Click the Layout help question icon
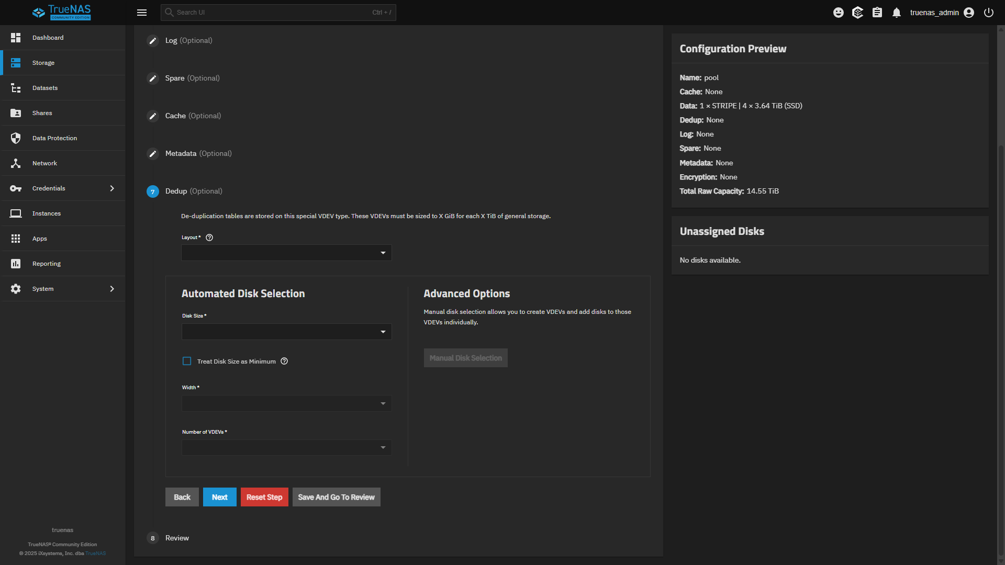Viewport: 1005px width, 565px height. click(x=209, y=238)
